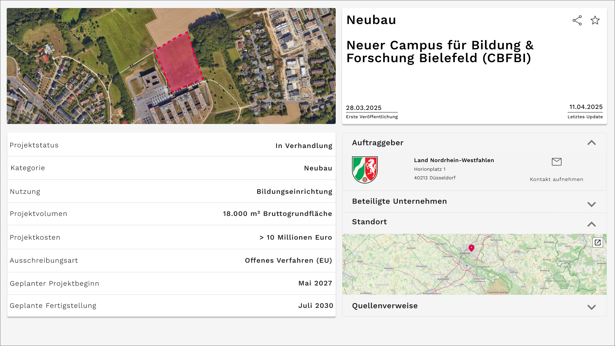Screen dimensions: 615x346
Task: Click Land Nordrhein-Westfahlen client name
Action: 454,160
